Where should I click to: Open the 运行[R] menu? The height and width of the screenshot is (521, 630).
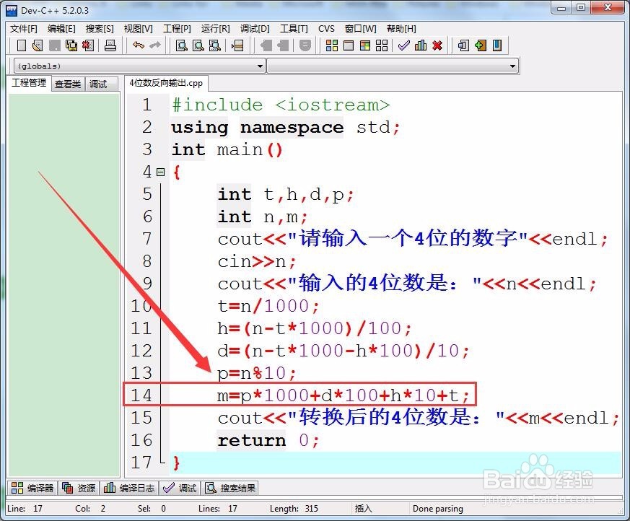pos(215,29)
